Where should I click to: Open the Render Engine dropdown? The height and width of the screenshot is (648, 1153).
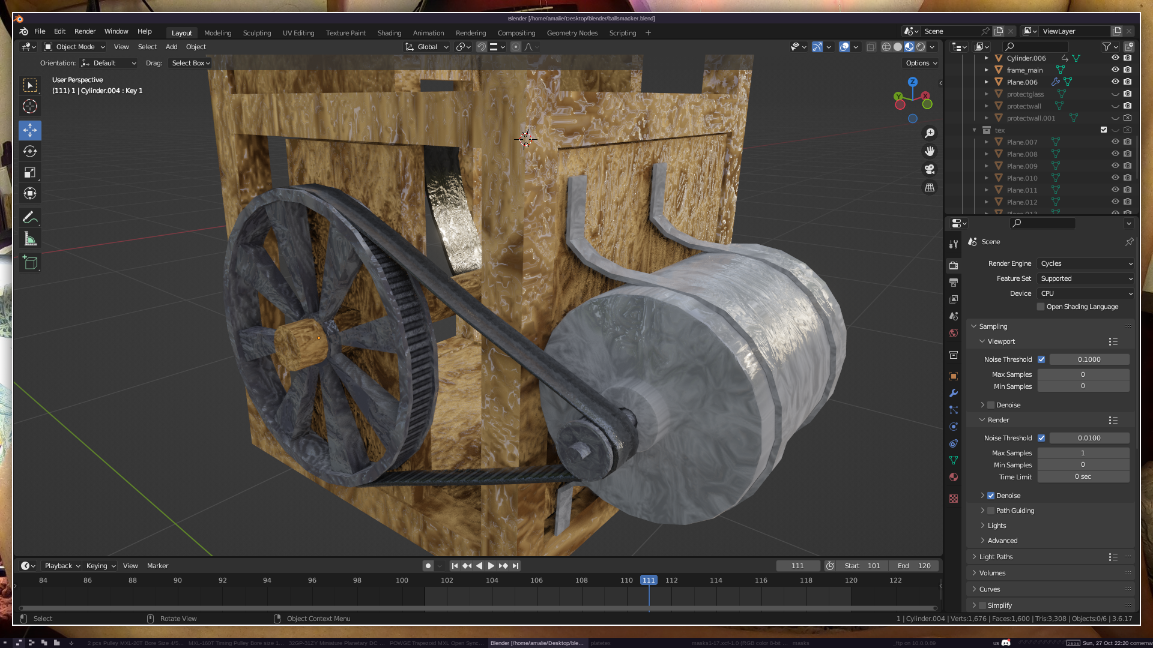click(x=1086, y=263)
